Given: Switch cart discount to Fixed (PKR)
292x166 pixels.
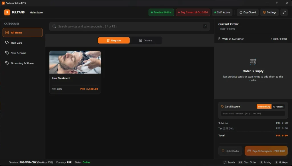Looking at the screenshot, I should [x=264, y=107].
